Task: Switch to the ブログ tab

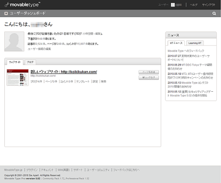Action: click(30, 62)
